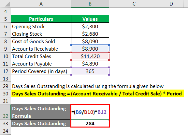This screenshot has height=135, width=188.
Task: Select the 365 value cell
Action: click(x=90, y=71)
